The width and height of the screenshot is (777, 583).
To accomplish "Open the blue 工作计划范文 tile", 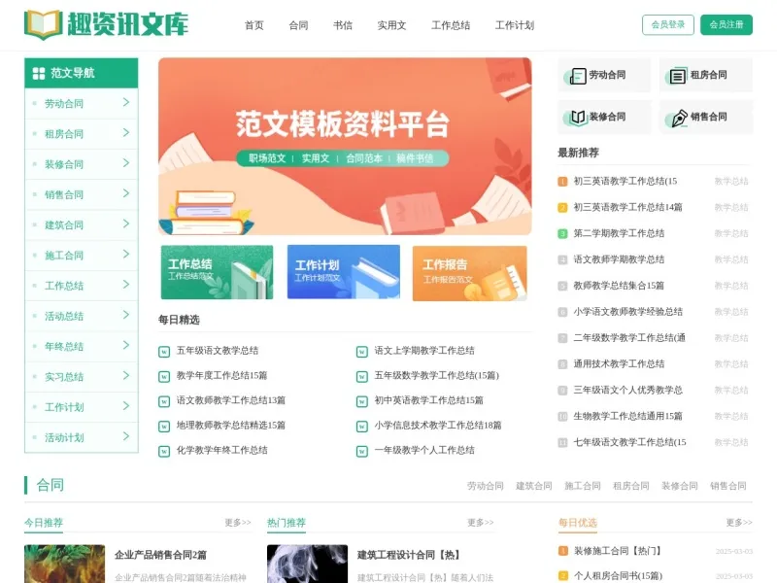I will [x=344, y=272].
